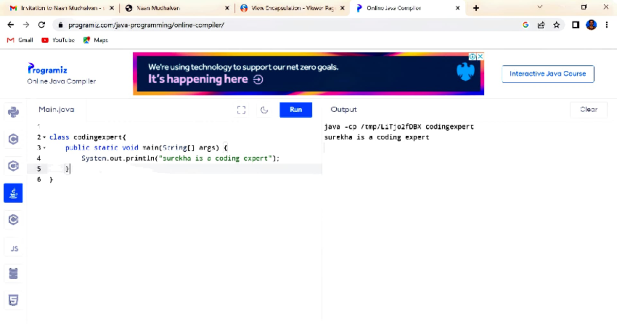The height and width of the screenshot is (324, 617).
Task: Open the C compiler sidebar icon below Python
Action: 13,138
